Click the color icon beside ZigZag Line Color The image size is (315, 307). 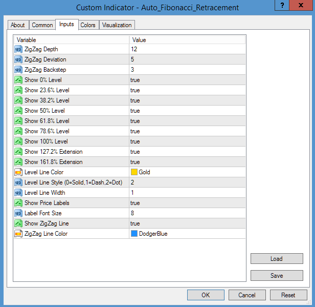[18, 234]
